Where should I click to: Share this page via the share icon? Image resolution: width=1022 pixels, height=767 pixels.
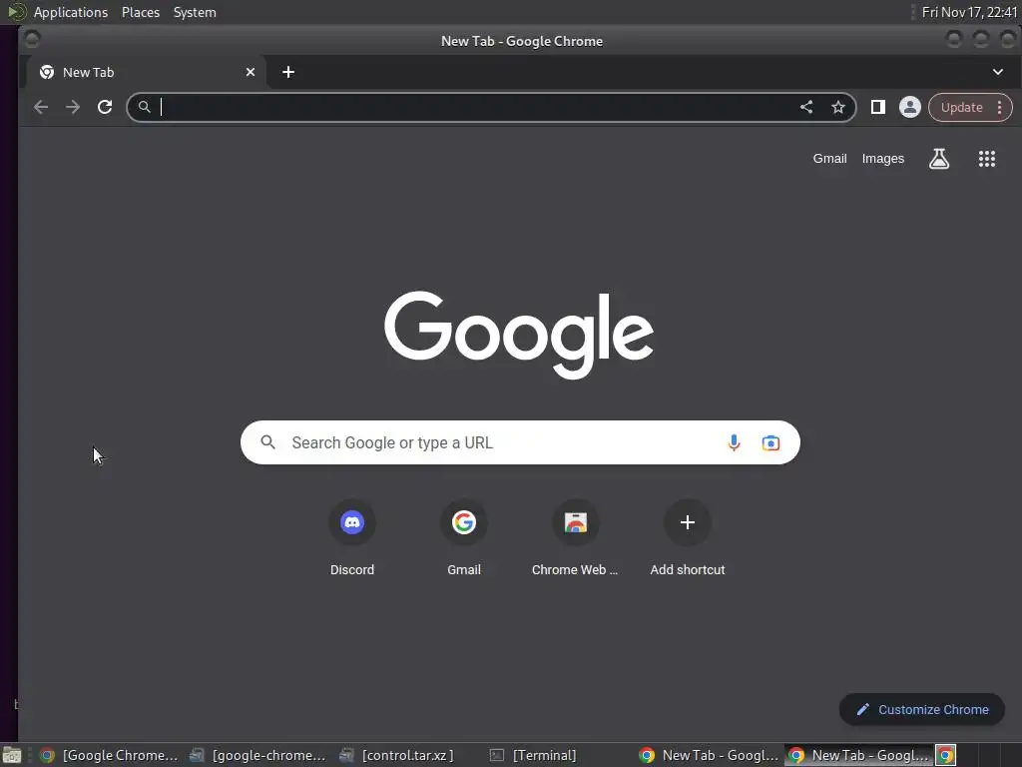pyautogui.click(x=806, y=107)
